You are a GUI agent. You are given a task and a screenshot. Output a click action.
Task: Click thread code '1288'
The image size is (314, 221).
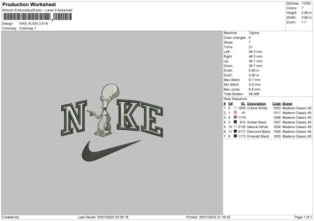[x=277, y=117]
